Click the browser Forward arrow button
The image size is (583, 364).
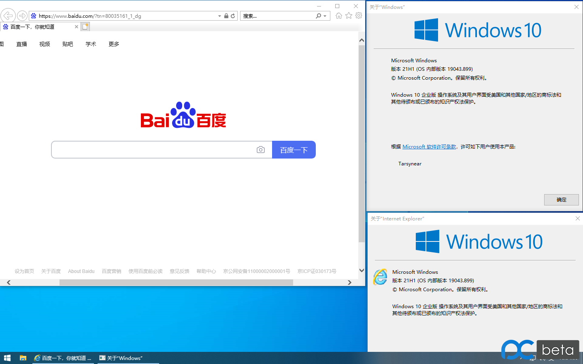pos(22,16)
